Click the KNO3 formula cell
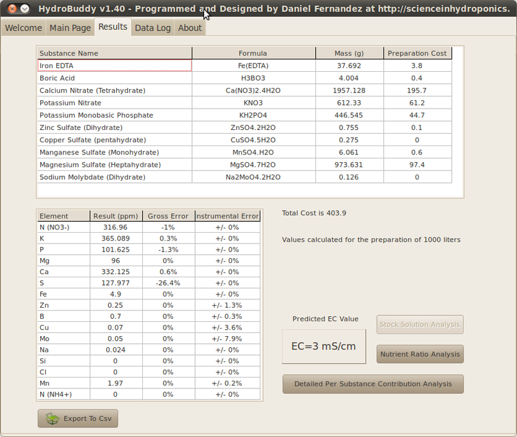 [253, 103]
